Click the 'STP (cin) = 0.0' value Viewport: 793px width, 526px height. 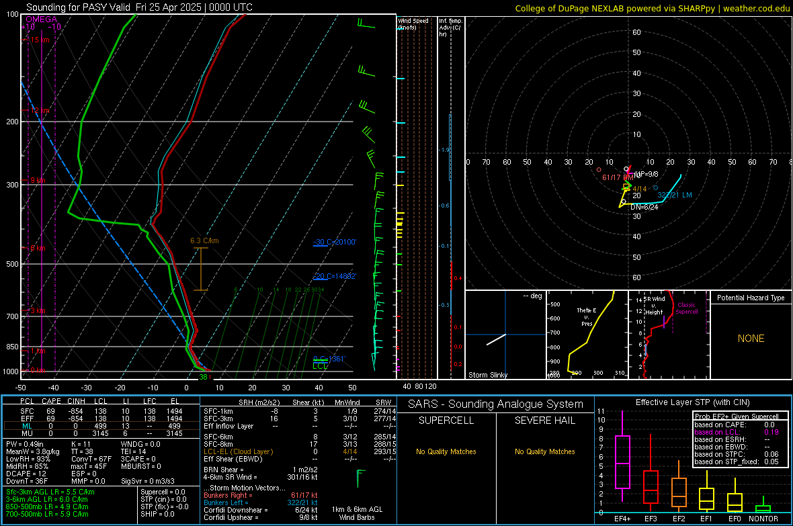(x=163, y=499)
